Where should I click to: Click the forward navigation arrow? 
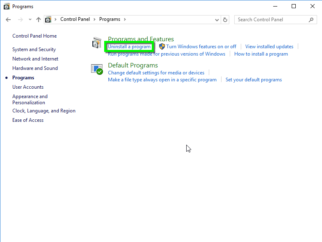21,20
